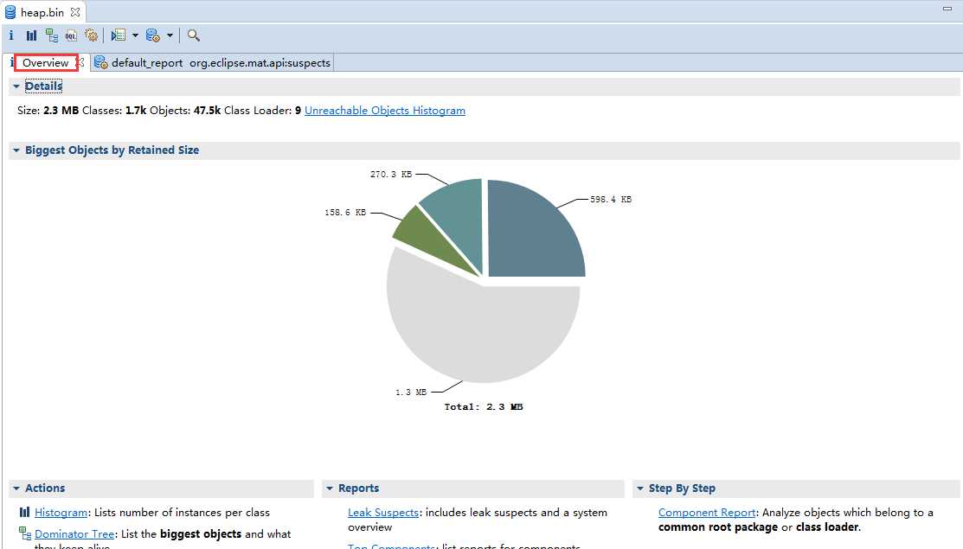The image size is (963, 549).
Task: Collapse the Details section
Action: (x=16, y=86)
